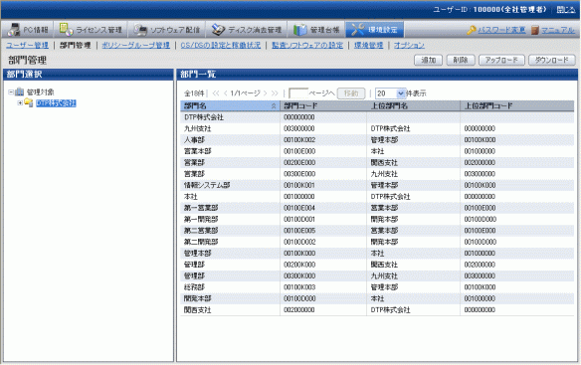Switch to ソフトウェア配信 tab
Image resolution: width=581 pixels, height=365 pixels.
point(167,30)
